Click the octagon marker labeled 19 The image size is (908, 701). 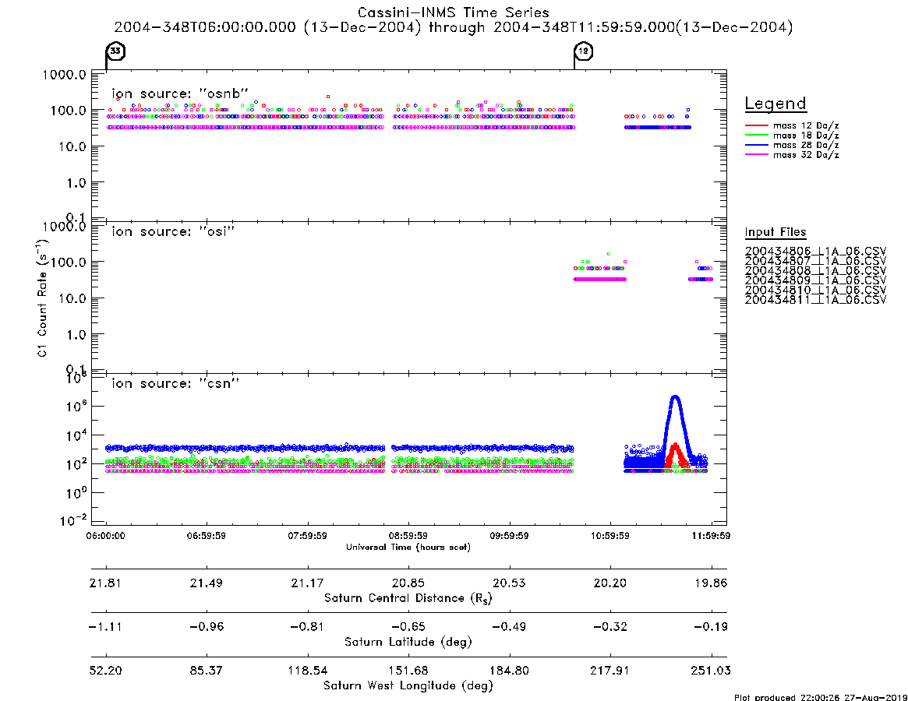584,51
